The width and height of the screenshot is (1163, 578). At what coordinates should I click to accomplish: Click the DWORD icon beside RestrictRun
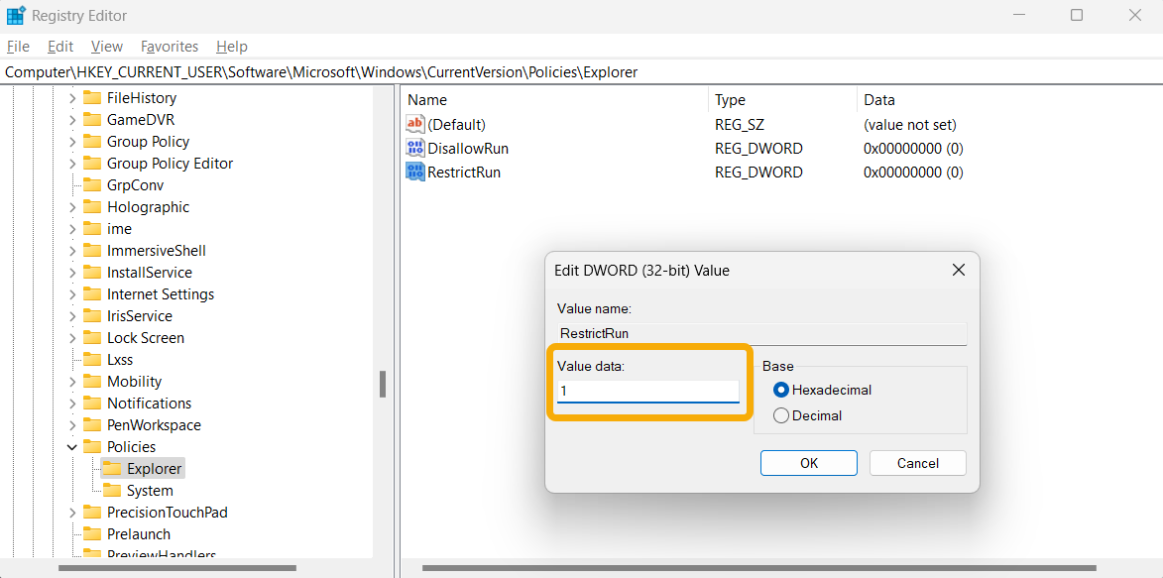[414, 172]
